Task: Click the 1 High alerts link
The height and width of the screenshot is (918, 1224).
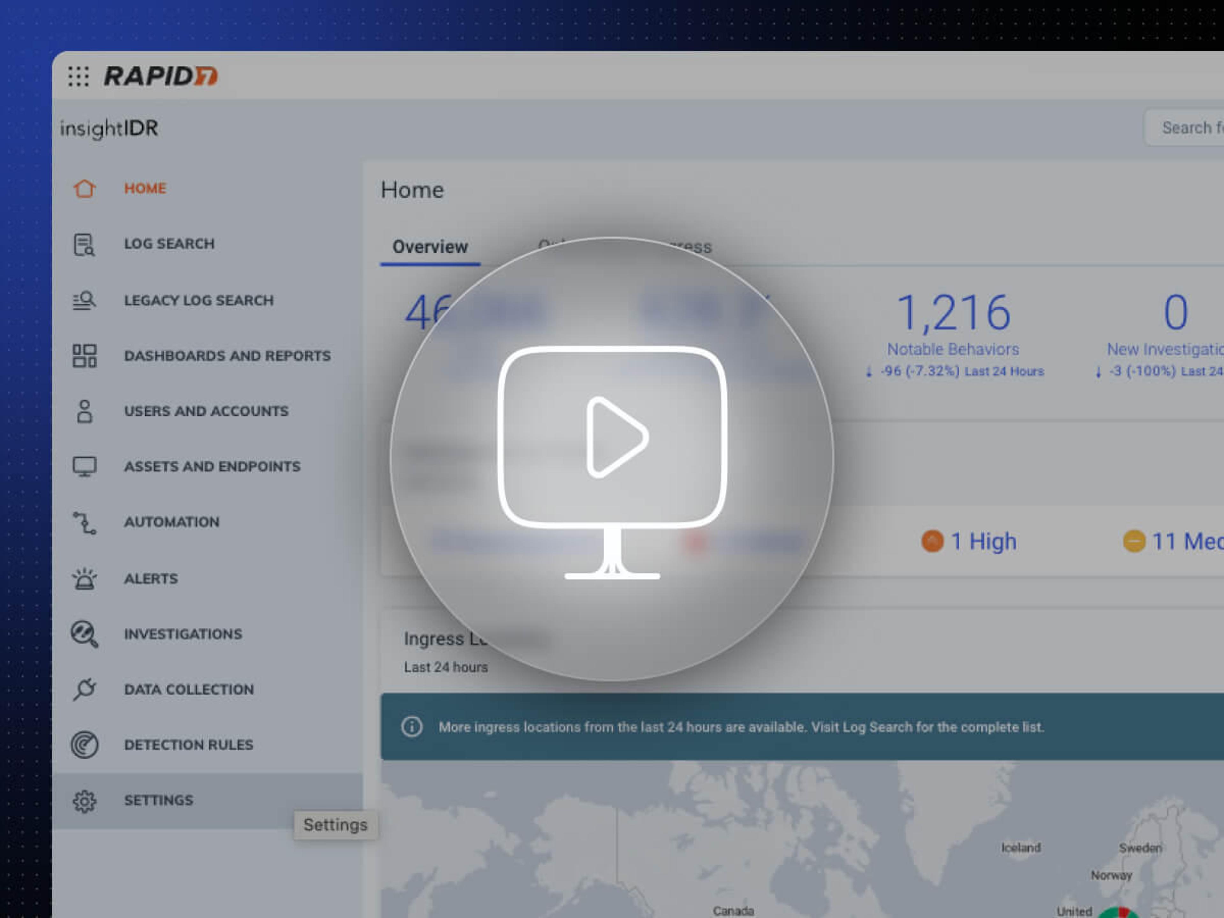Action: (983, 541)
